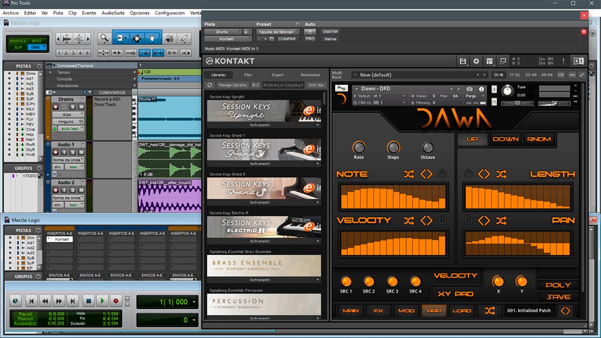The width and height of the screenshot is (601, 338).
Task: Click the arrows icon right of Initialized Patch
Action: click(565, 310)
